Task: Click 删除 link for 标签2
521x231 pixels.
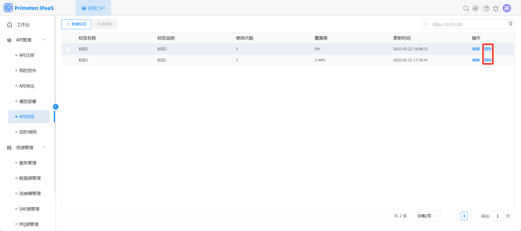Action: (x=488, y=49)
